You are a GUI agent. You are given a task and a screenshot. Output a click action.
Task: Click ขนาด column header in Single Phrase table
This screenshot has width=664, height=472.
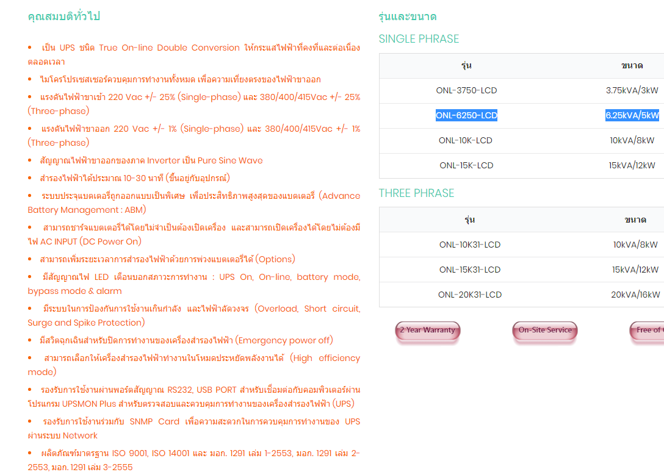632,65
